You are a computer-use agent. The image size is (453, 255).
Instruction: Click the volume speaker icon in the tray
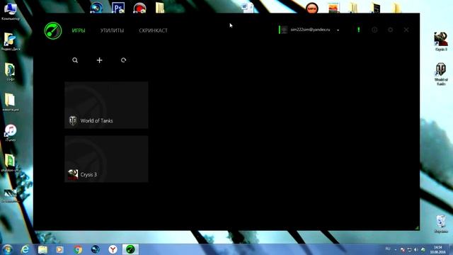(x=416, y=249)
